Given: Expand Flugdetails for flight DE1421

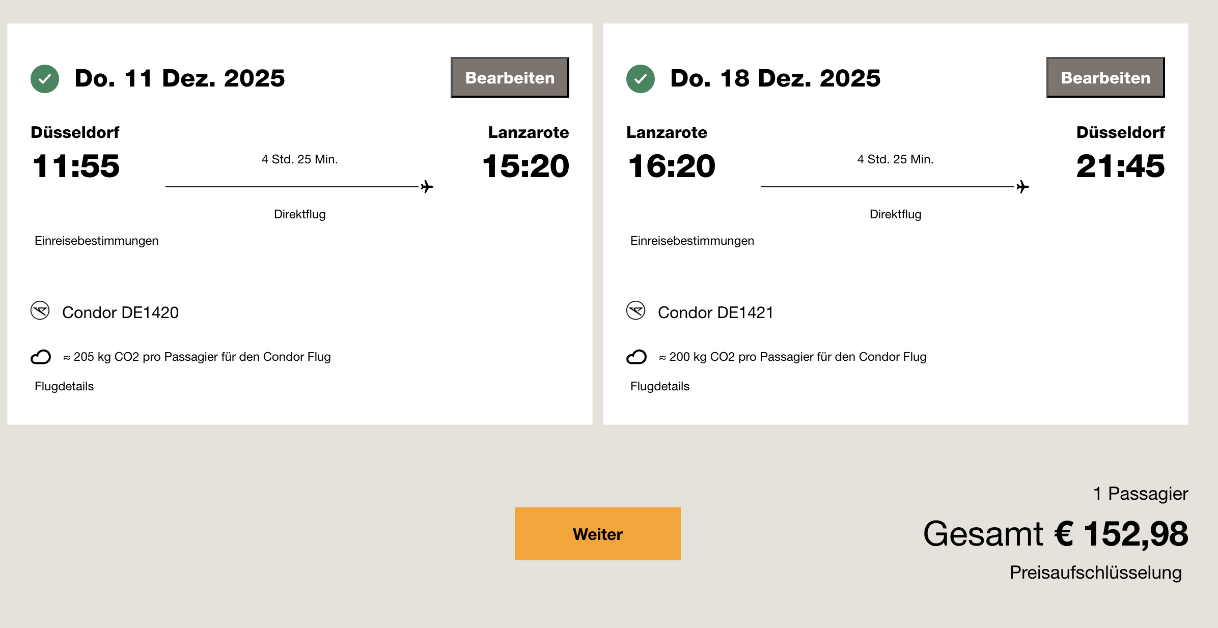Looking at the screenshot, I should 660,386.
